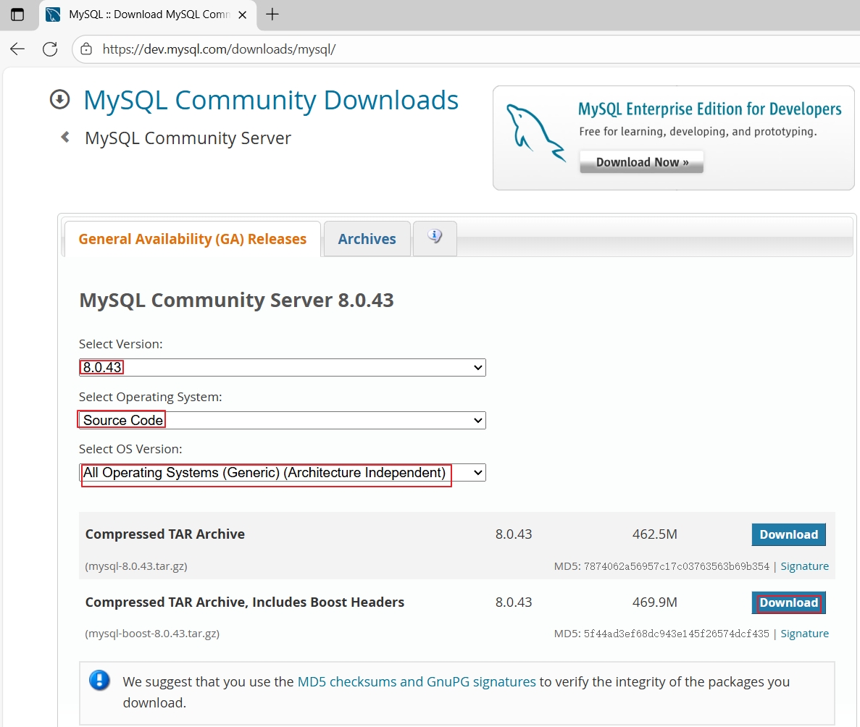The height and width of the screenshot is (727, 860).
Task: Open the Select Version dropdown
Action: point(282,367)
